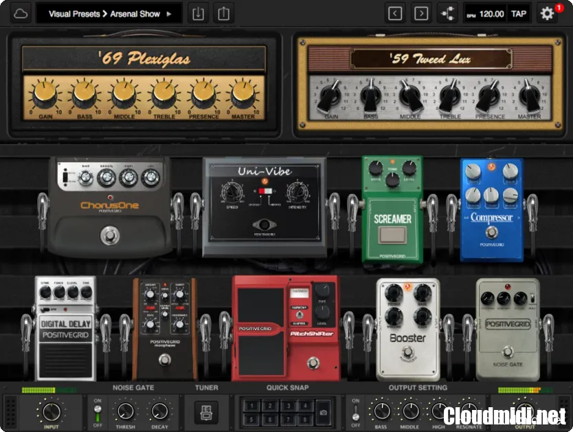Stomp the Screamer pedal switch
The width and height of the screenshot is (573, 432).
point(392,236)
